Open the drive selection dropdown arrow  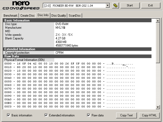108,5
